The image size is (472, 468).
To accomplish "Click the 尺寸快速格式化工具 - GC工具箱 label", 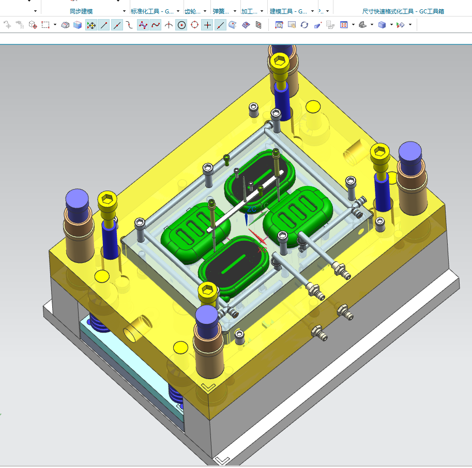I will [x=403, y=11].
